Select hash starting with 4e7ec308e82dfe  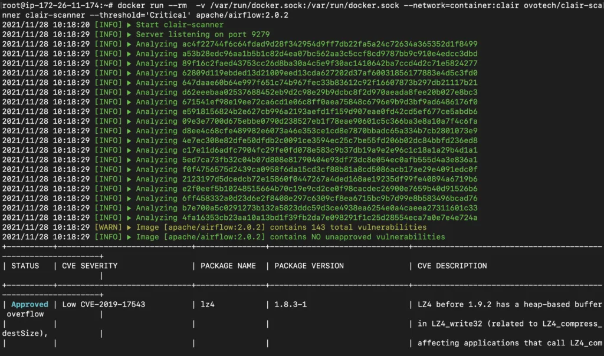point(330,140)
